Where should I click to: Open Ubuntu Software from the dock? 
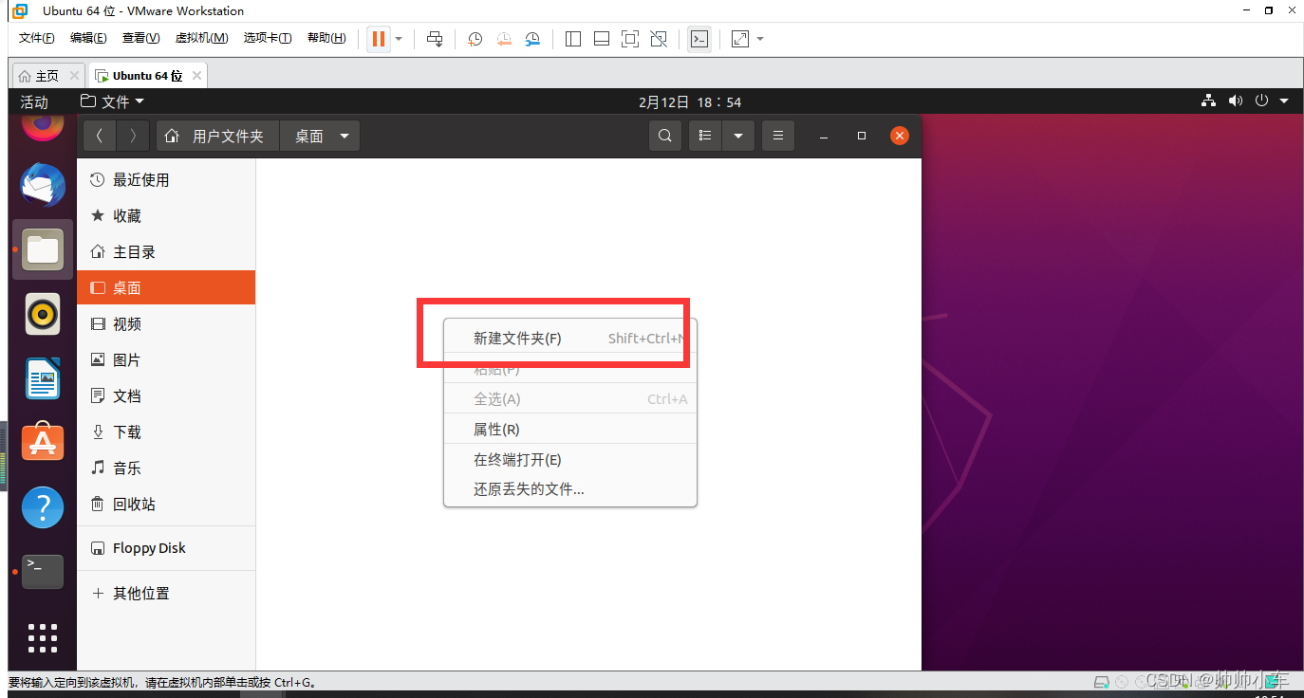(43, 442)
